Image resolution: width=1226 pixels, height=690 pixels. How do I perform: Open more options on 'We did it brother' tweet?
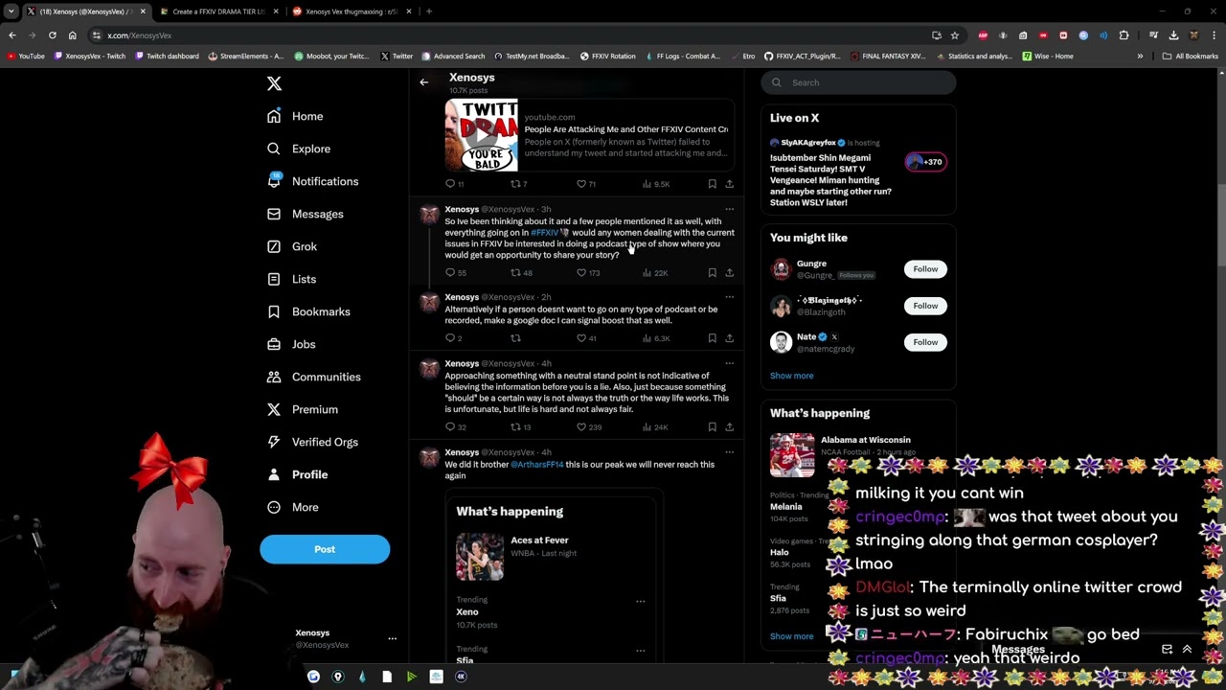[729, 452]
